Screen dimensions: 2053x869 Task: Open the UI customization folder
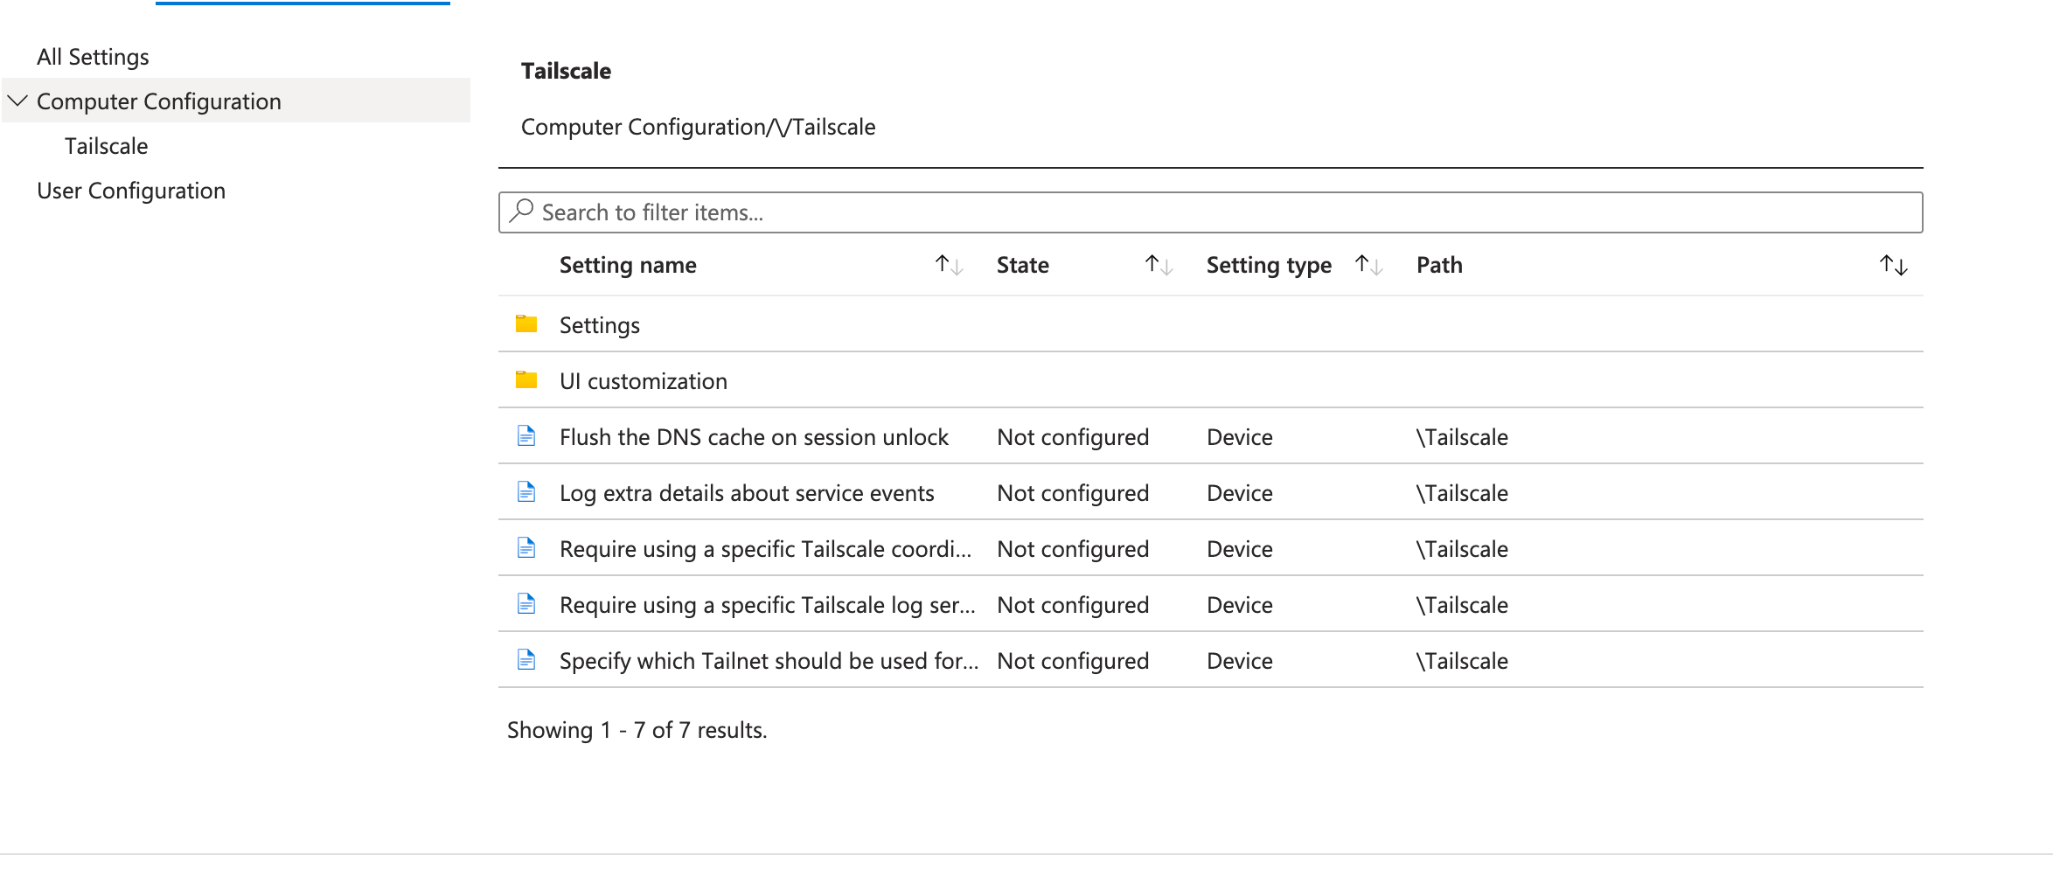pyautogui.click(x=644, y=381)
